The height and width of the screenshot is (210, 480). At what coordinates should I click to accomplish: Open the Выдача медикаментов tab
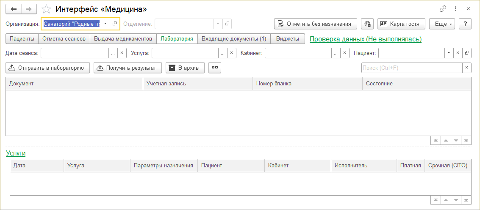pyautogui.click(x=123, y=39)
